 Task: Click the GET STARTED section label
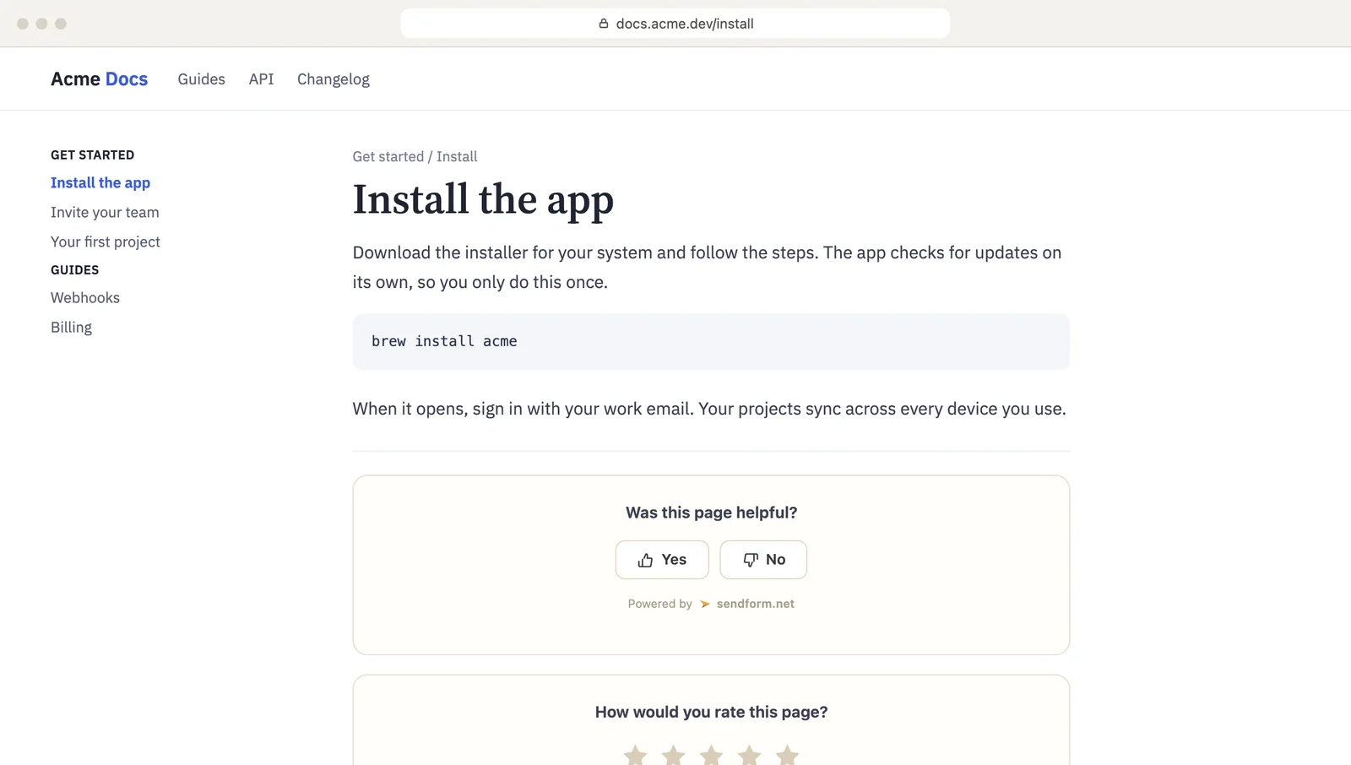92,155
